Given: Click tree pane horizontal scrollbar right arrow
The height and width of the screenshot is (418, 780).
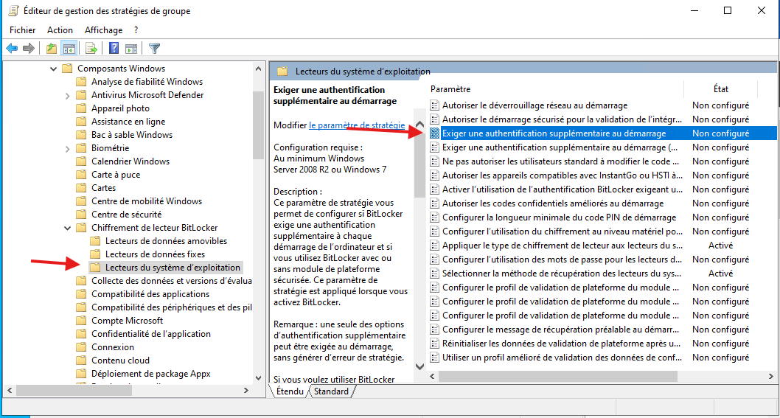Looking at the screenshot, I should pos(246,391).
